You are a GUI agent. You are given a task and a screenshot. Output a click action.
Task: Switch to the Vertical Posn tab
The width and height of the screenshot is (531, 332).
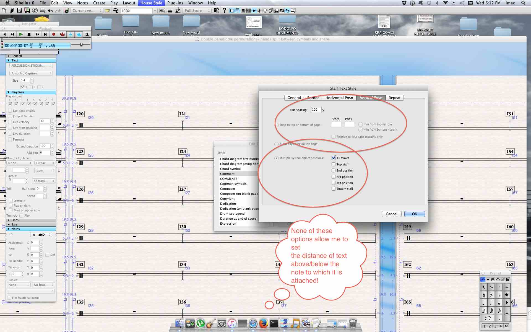[x=371, y=98]
